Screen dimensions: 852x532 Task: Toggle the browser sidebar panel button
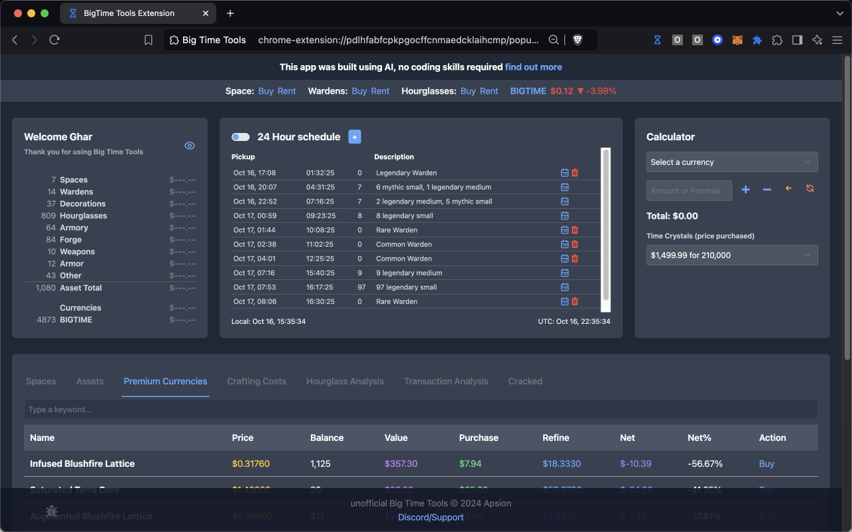797,40
